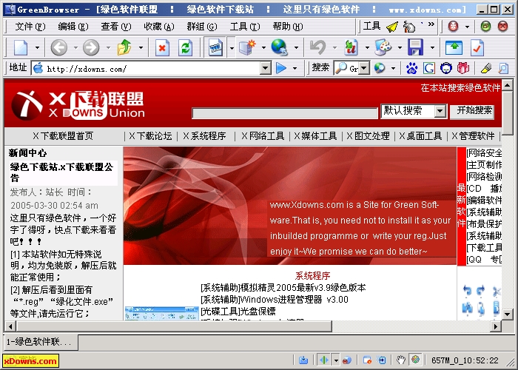Open the X图文处理 nav link
Screen dimensions: 518x370
(x=368, y=135)
